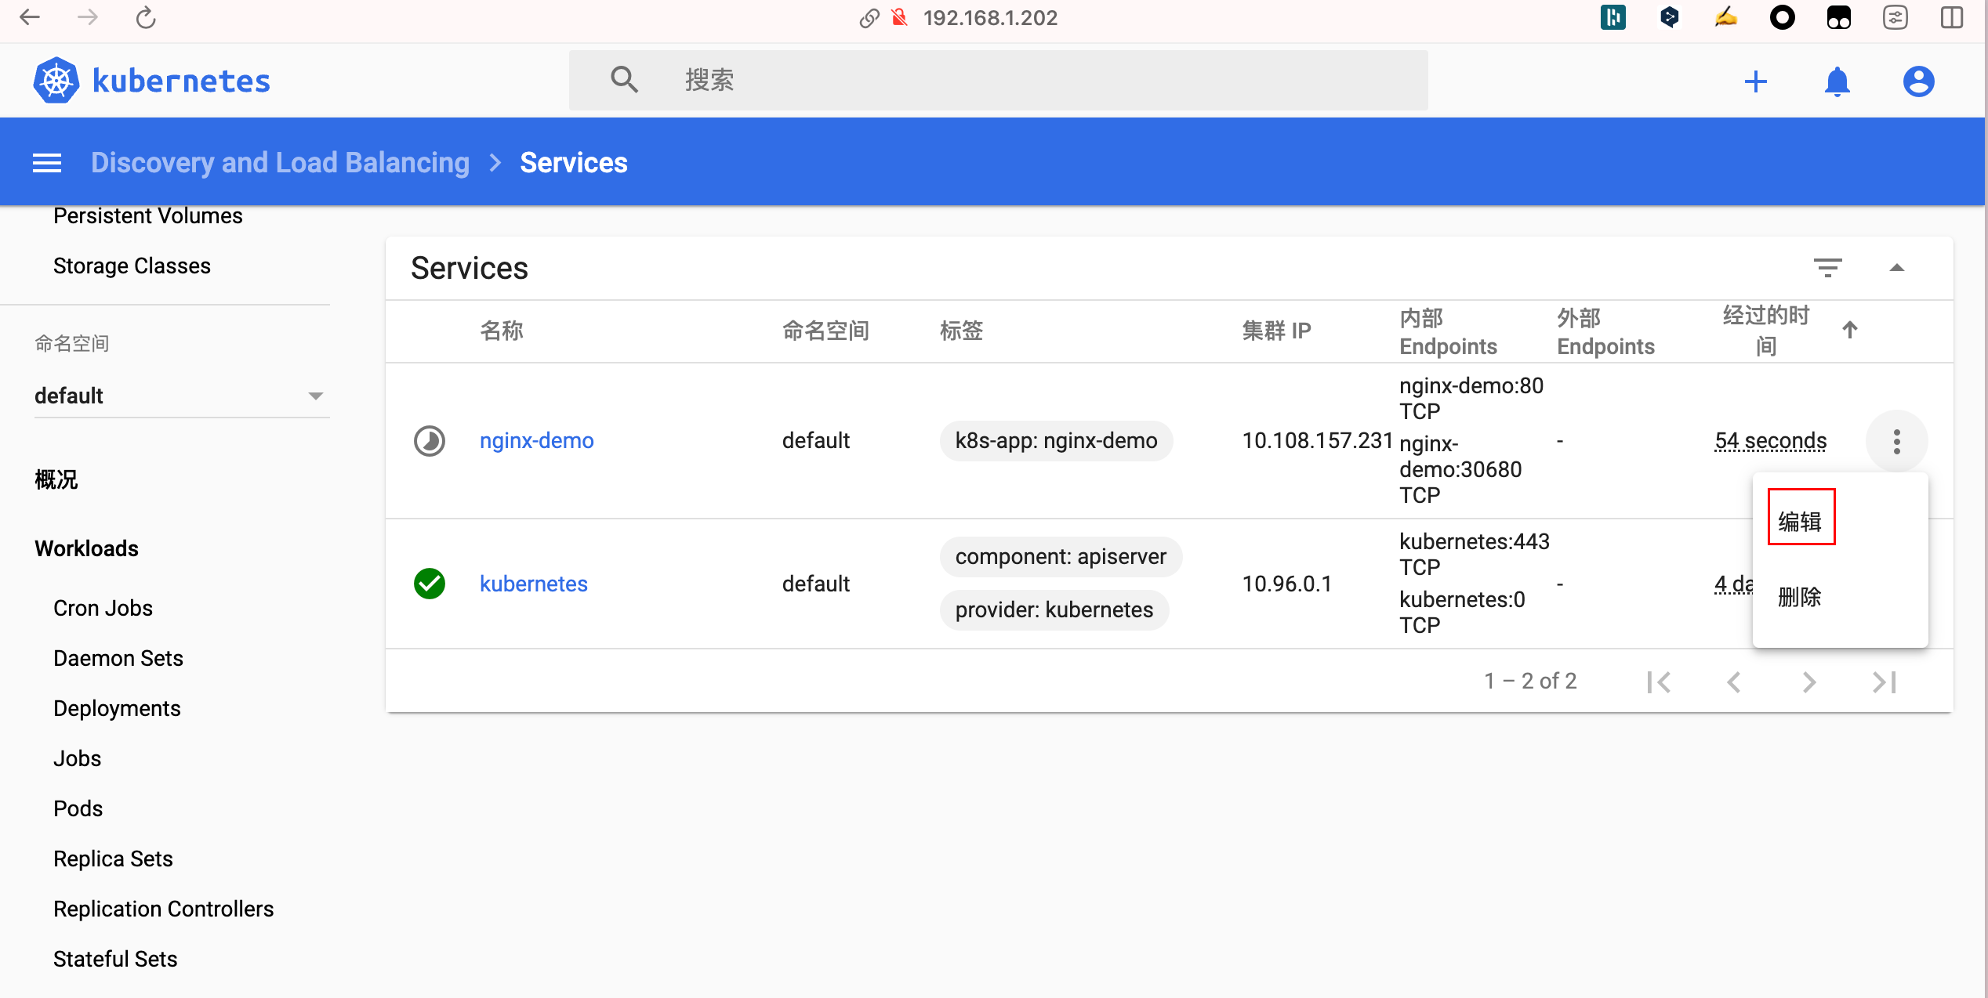This screenshot has height=998, width=1988.
Task: Collapse the Services card
Action: tap(1896, 268)
